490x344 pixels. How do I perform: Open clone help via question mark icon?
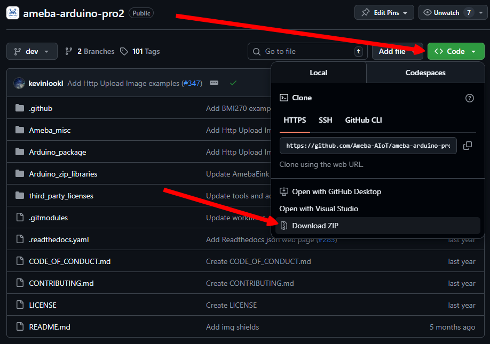point(469,98)
